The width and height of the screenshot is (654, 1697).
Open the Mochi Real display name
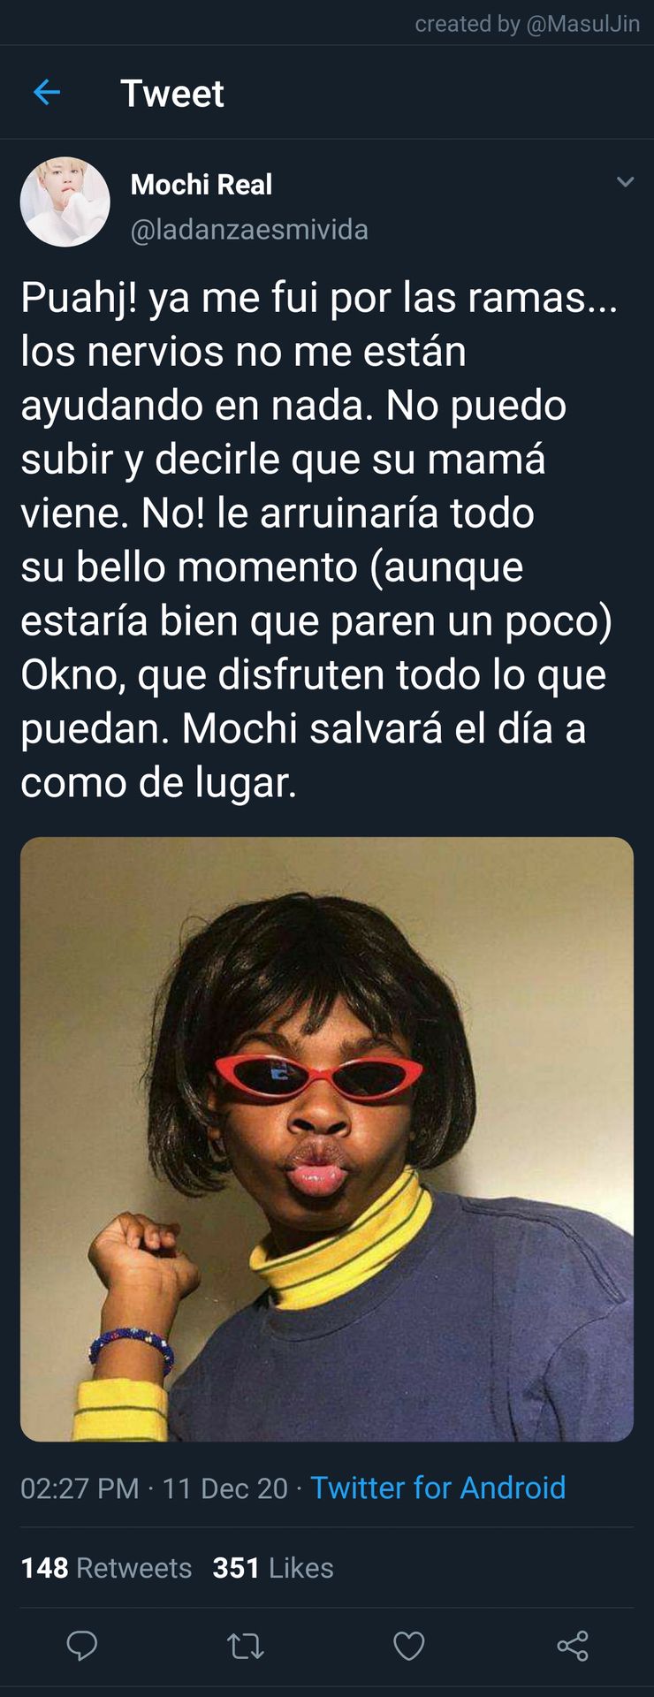(202, 184)
